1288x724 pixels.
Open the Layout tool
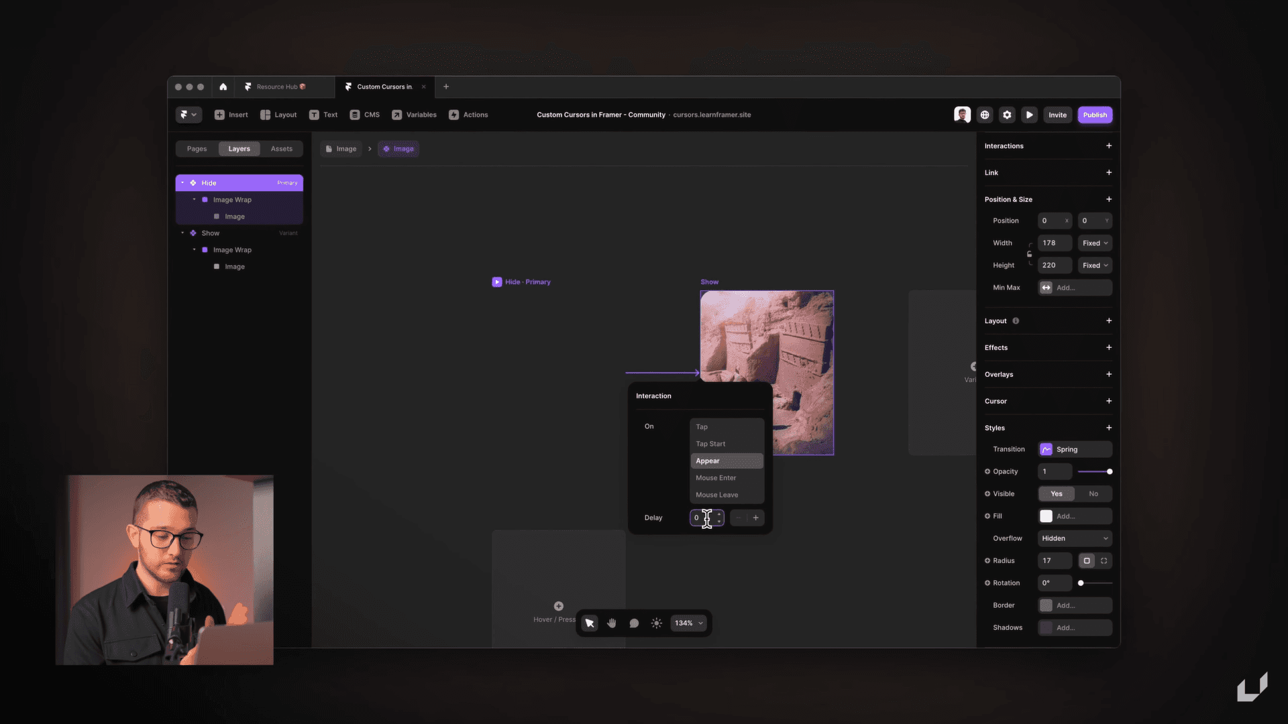(x=278, y=115)
